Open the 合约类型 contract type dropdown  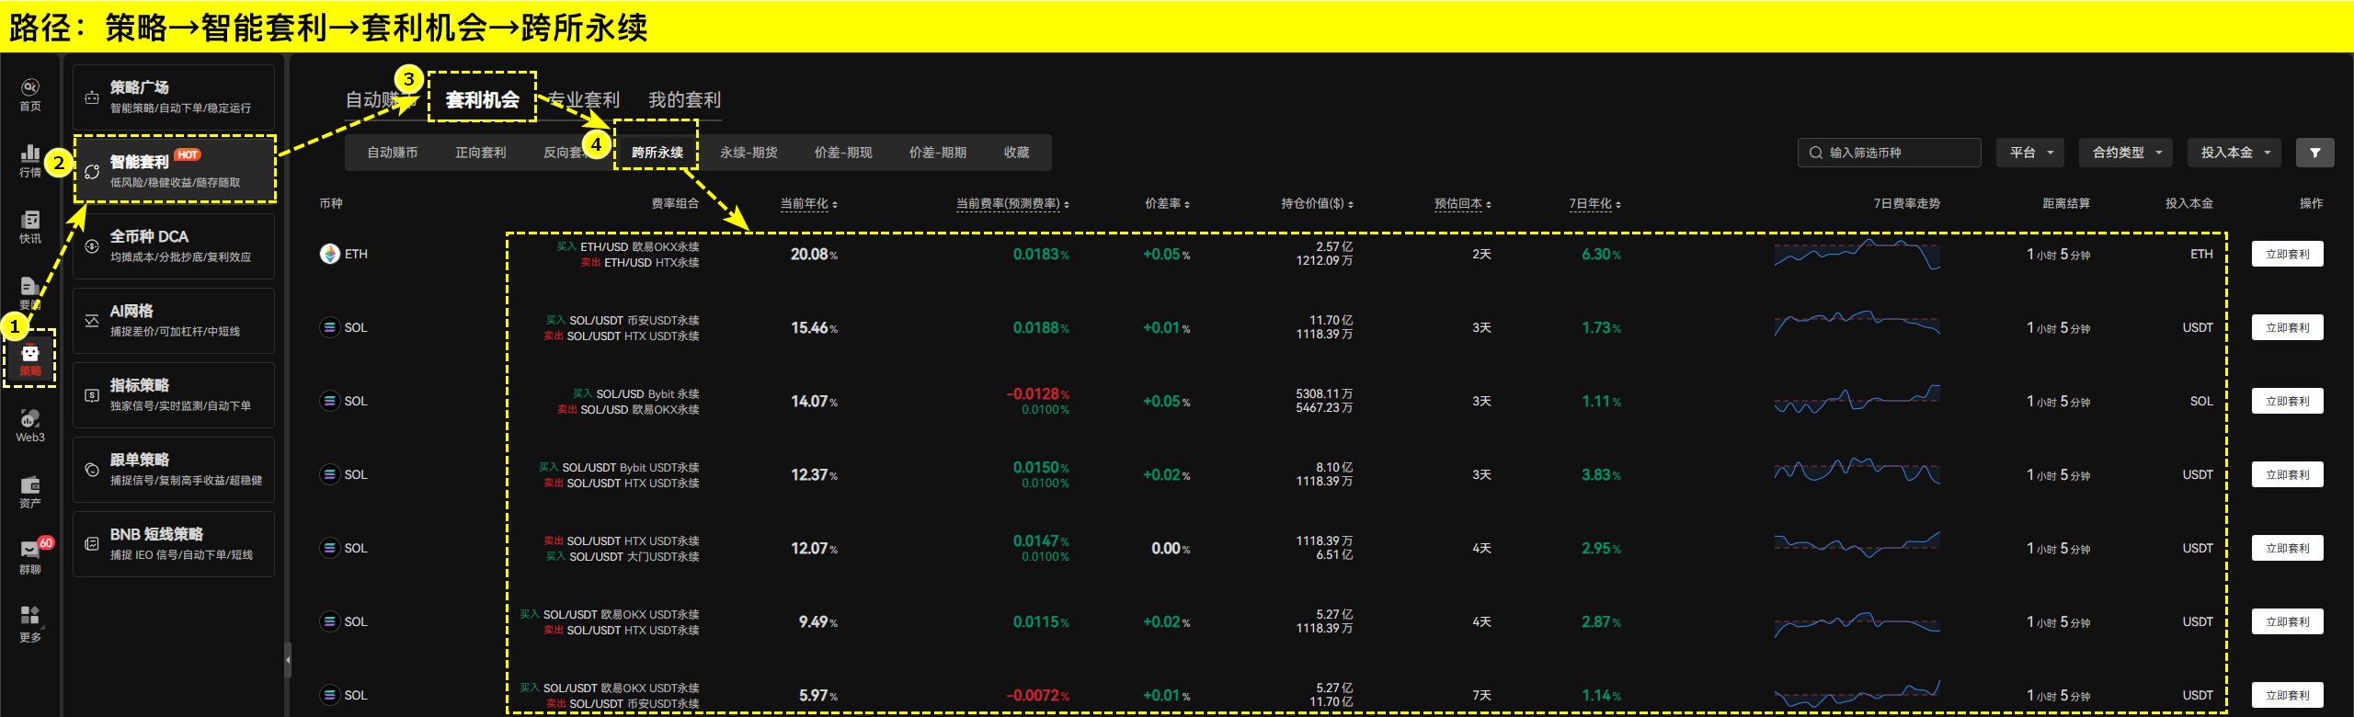pyautogui.click(x=2126, y=153)
